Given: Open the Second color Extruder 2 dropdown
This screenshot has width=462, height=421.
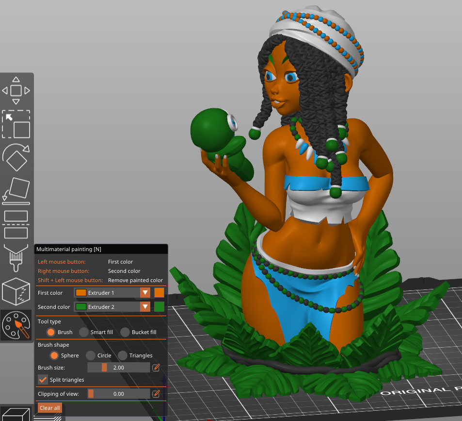Looking at the screenshot, I should 112,307.
